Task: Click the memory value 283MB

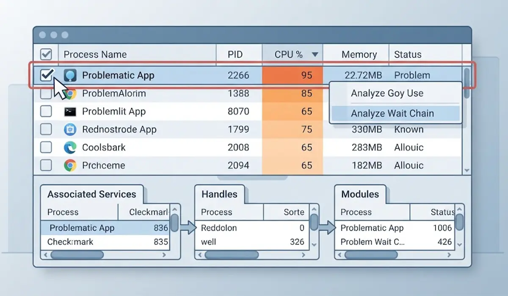Action: tap(367, 147)
